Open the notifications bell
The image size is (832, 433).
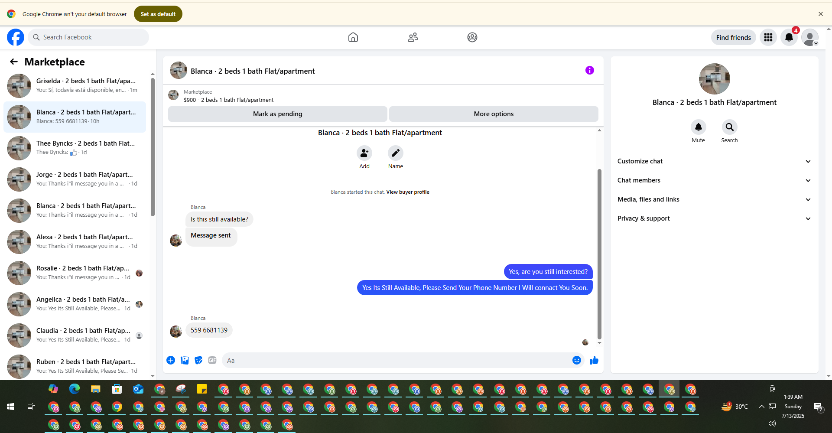(x=789, y=37)
